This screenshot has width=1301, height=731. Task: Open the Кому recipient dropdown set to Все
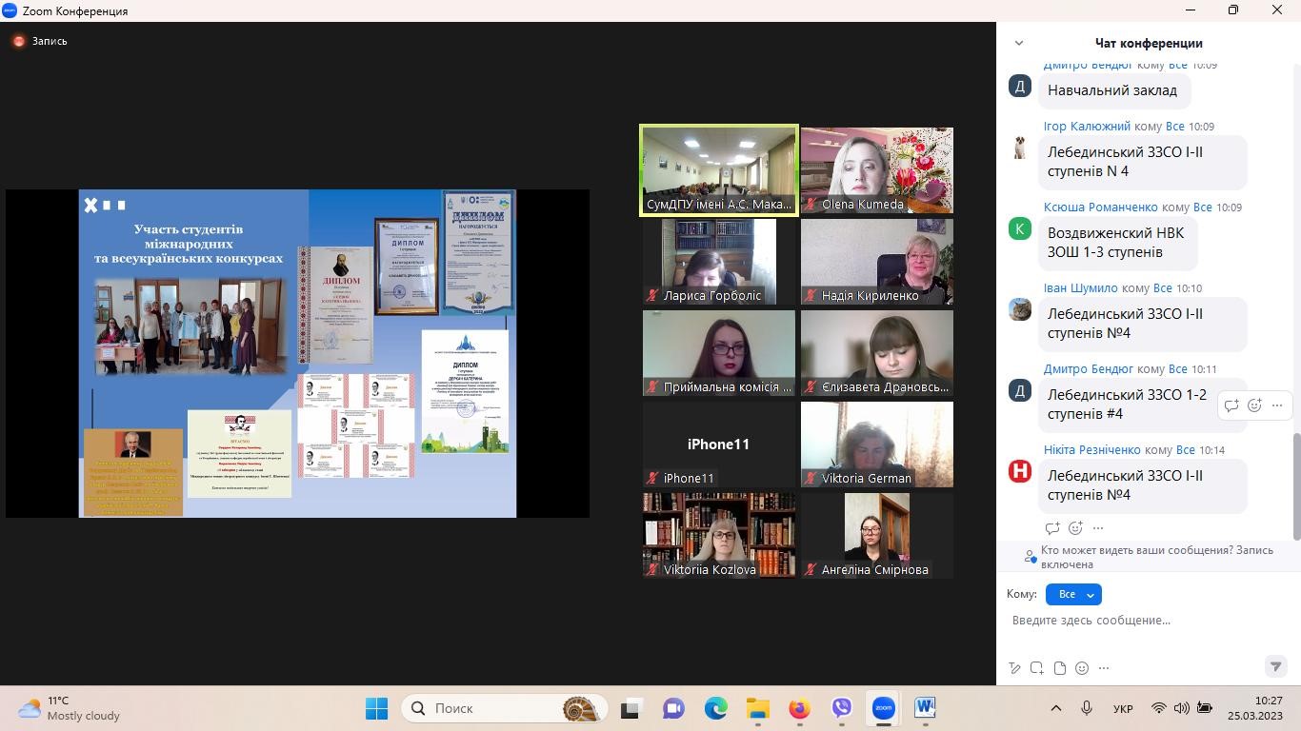point(1073,595)
